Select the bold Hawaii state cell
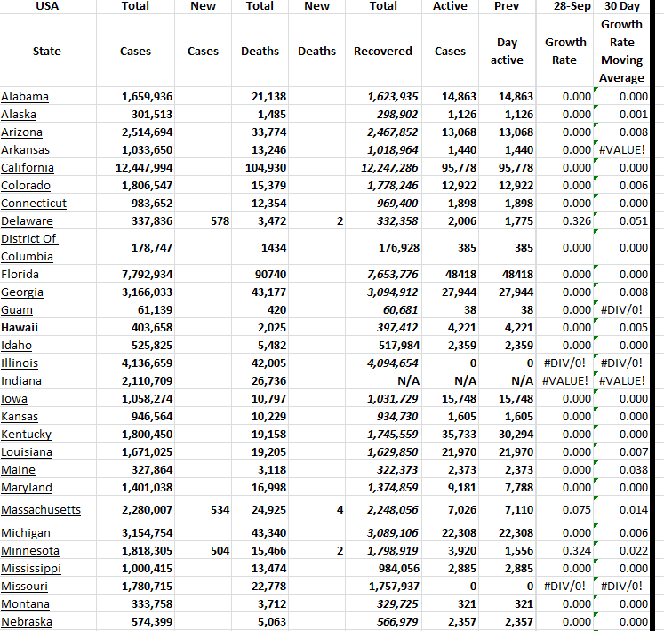The image size is (664, 631). click(x=19, y=327)
